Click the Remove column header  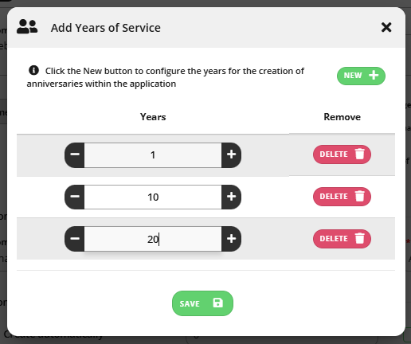point(342,117)
